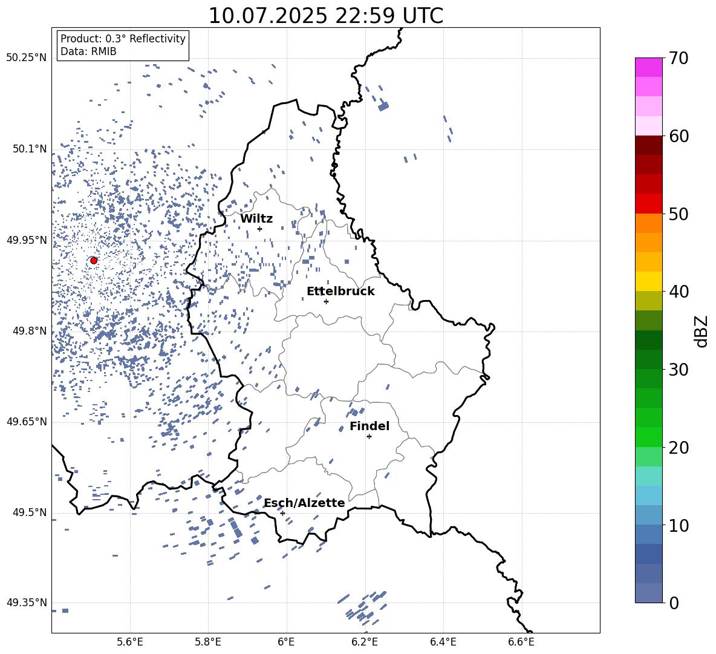Click the Data: RMIB text
The height and width of the screenshot is (654, 716).
tap(88, 51)
